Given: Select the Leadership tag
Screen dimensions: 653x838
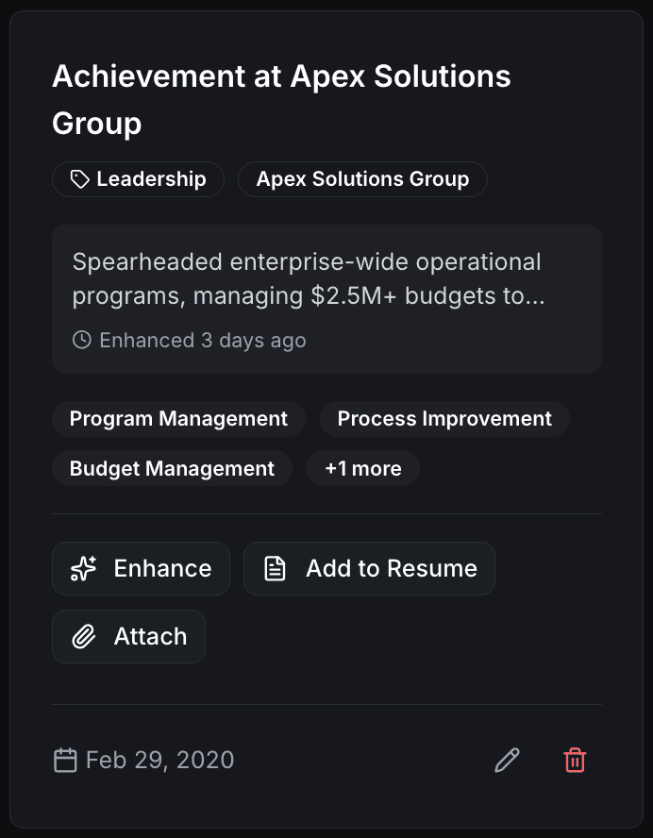Looking at the screenshot, I should (x=138, y=178).
